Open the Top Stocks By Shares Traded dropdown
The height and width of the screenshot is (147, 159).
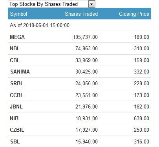point(51,4)
